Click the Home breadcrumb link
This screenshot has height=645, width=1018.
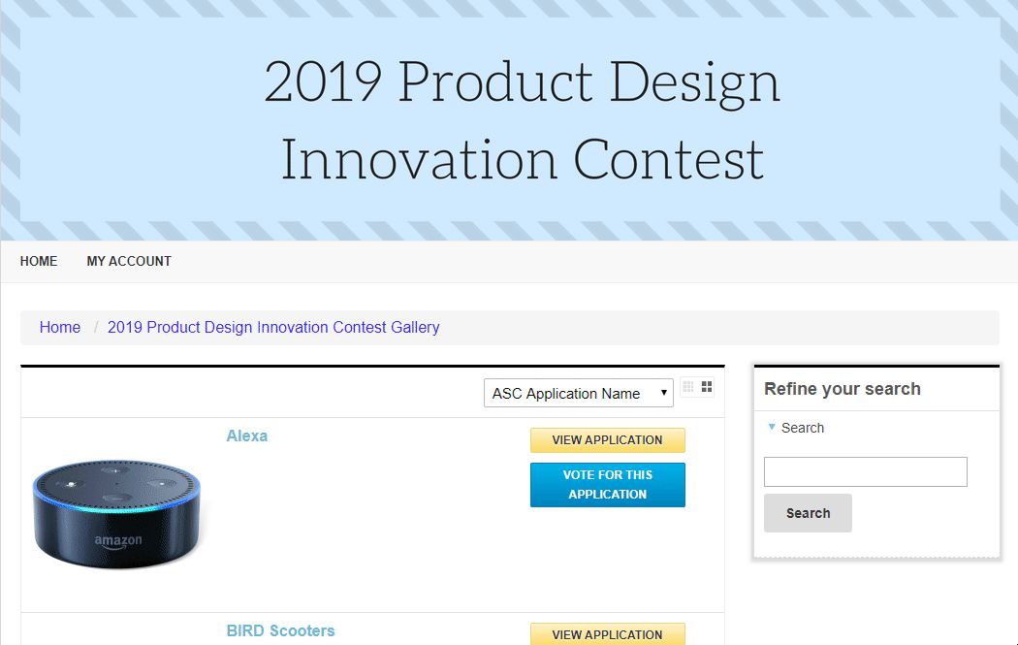click(x=60, y=328)
